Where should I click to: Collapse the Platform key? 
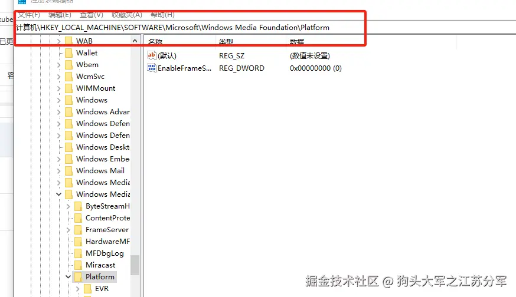coord(68,277)
